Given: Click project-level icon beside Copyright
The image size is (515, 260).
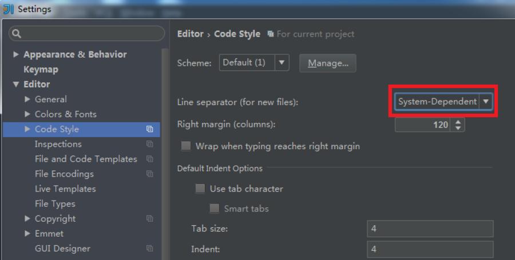Looking at the screenshot, I should click(x=150, y=219).
